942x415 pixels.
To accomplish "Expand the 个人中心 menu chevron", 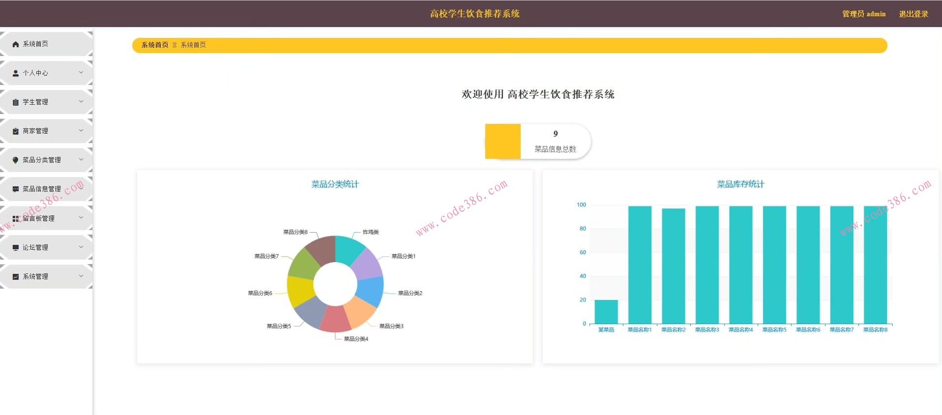I will [81, 73].
